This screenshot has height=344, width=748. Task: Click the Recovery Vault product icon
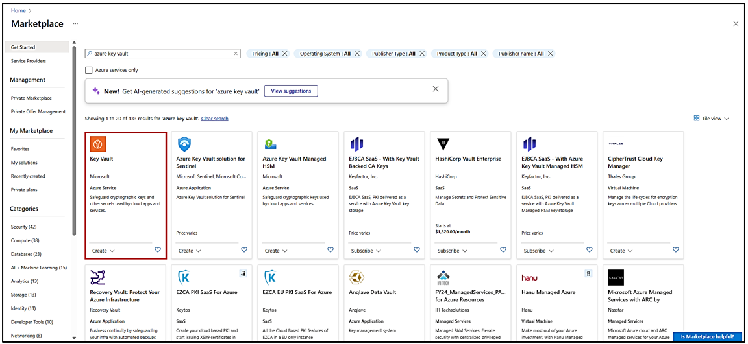click(98, 277)
